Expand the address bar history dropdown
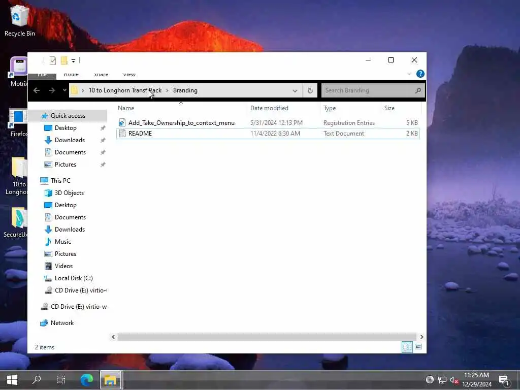 coord(295,90)
